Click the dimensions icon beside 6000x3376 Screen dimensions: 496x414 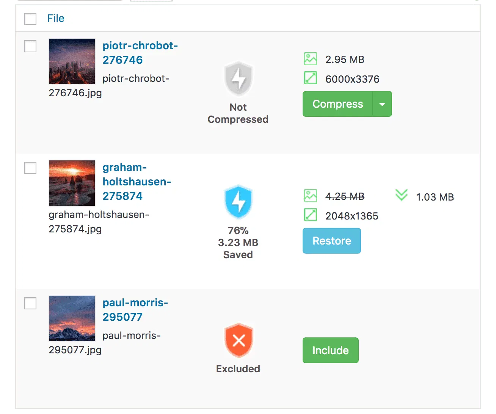(x=310, y=78)
